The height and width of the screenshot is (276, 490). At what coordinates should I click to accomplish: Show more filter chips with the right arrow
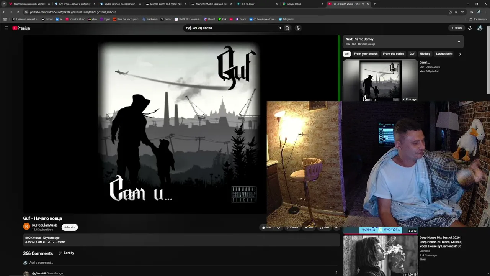460,54
